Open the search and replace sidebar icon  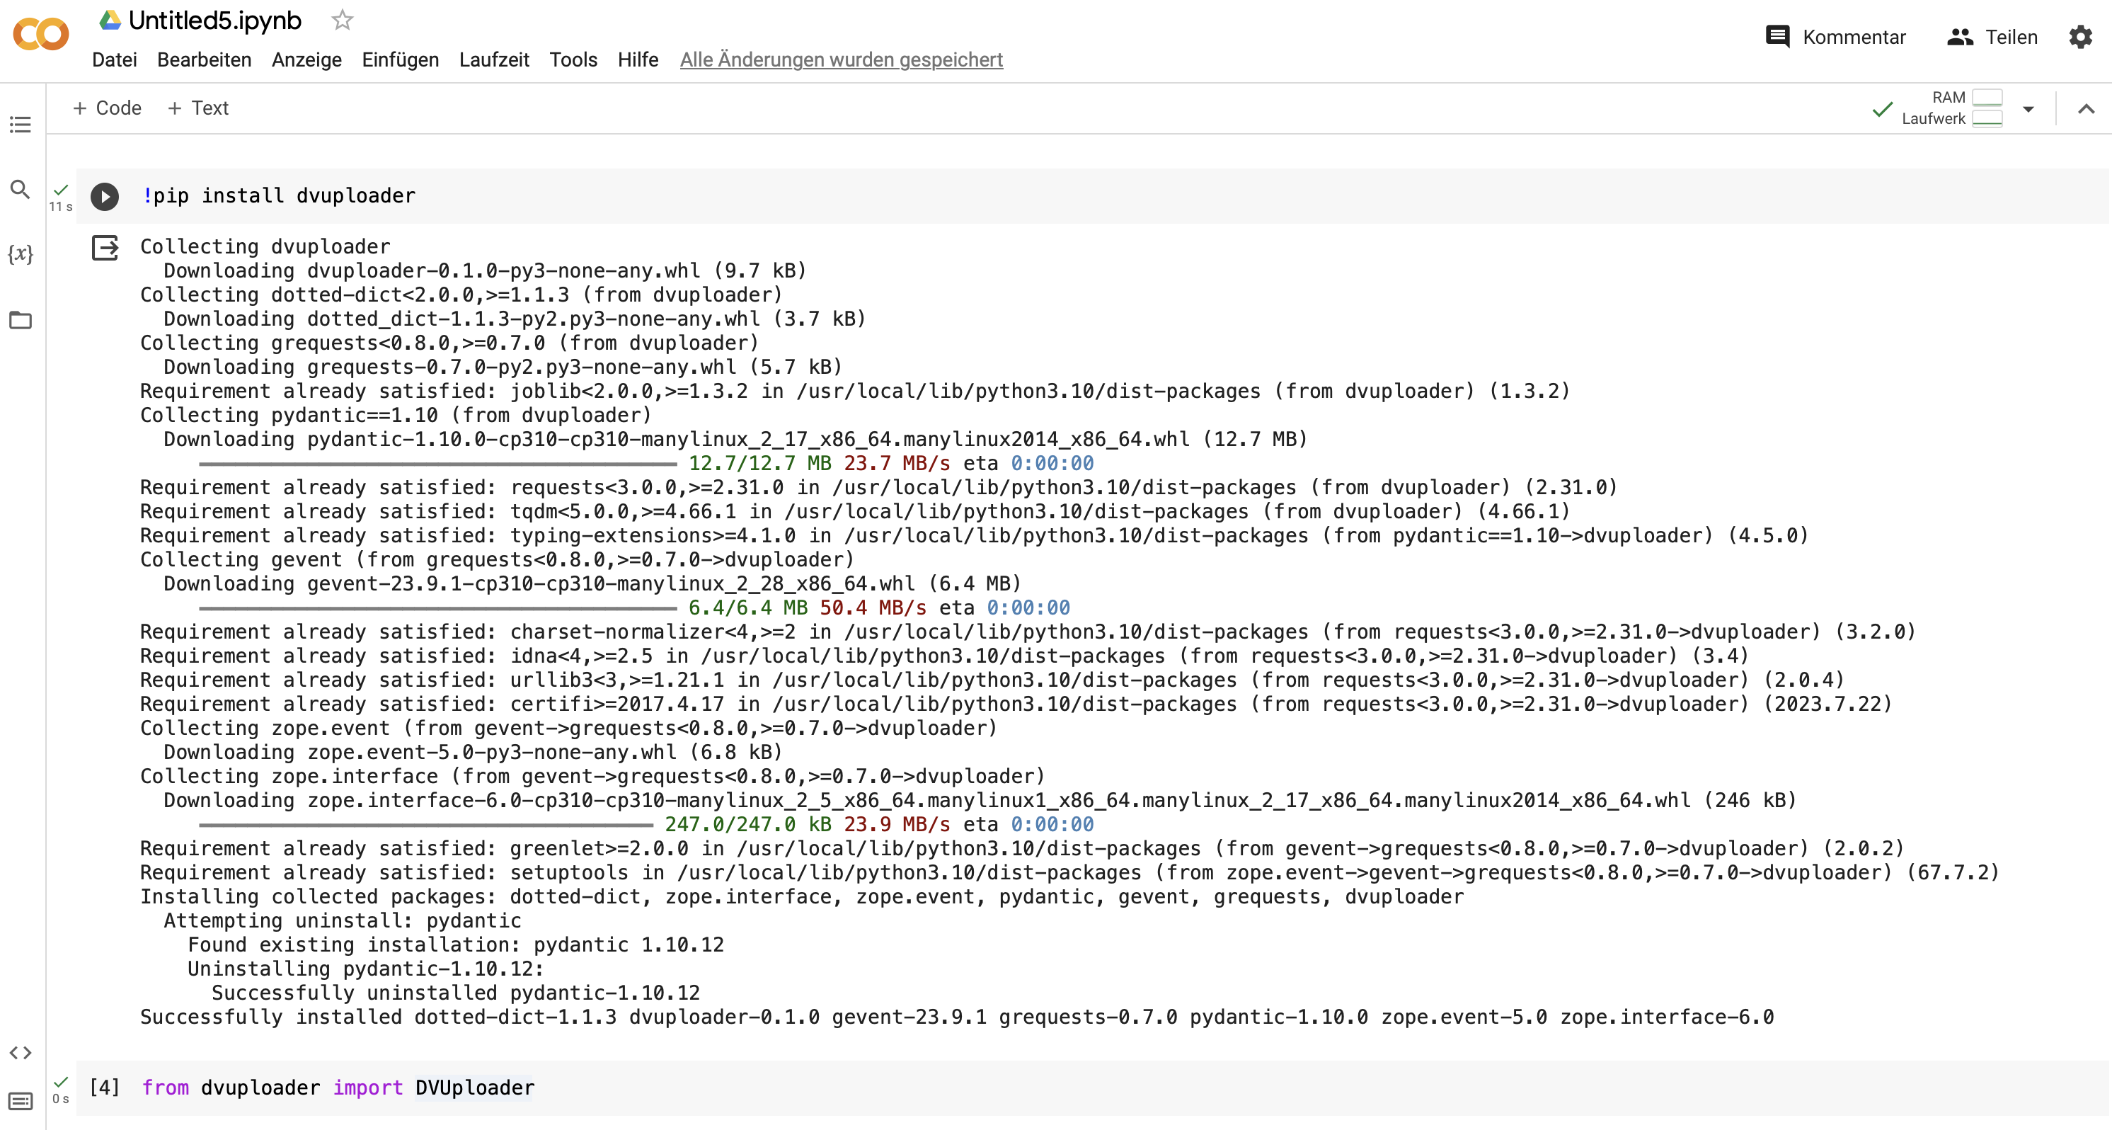coord(21,190)
